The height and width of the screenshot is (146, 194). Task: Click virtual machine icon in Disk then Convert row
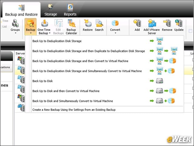coord(172,91)
